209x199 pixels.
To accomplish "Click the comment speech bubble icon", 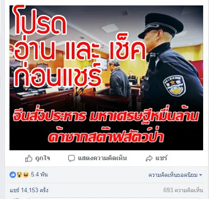I will tap(71, 158).
